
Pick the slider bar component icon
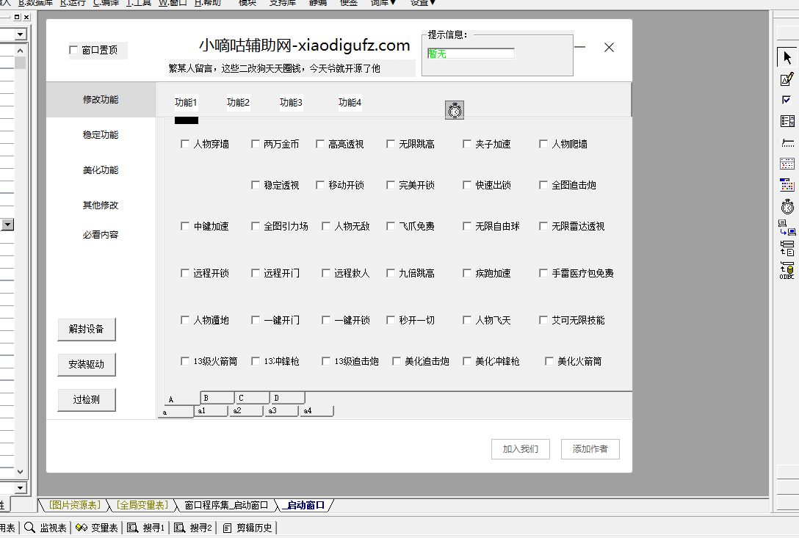(787, 142)
